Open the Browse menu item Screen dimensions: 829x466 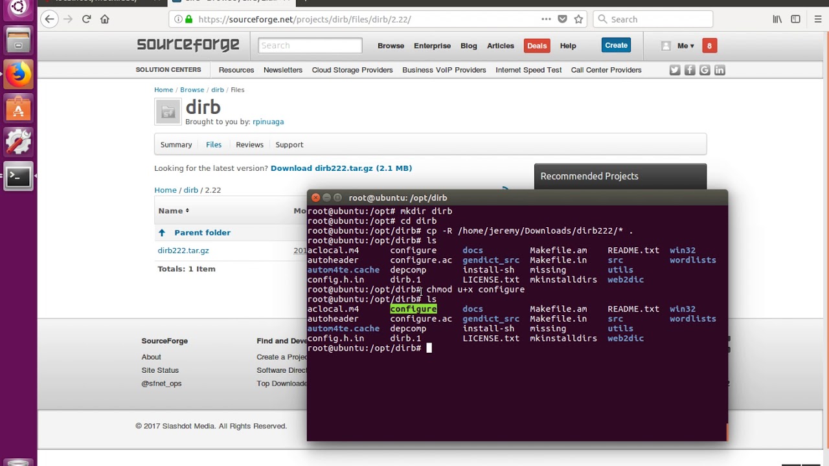(x=391, y=46)
